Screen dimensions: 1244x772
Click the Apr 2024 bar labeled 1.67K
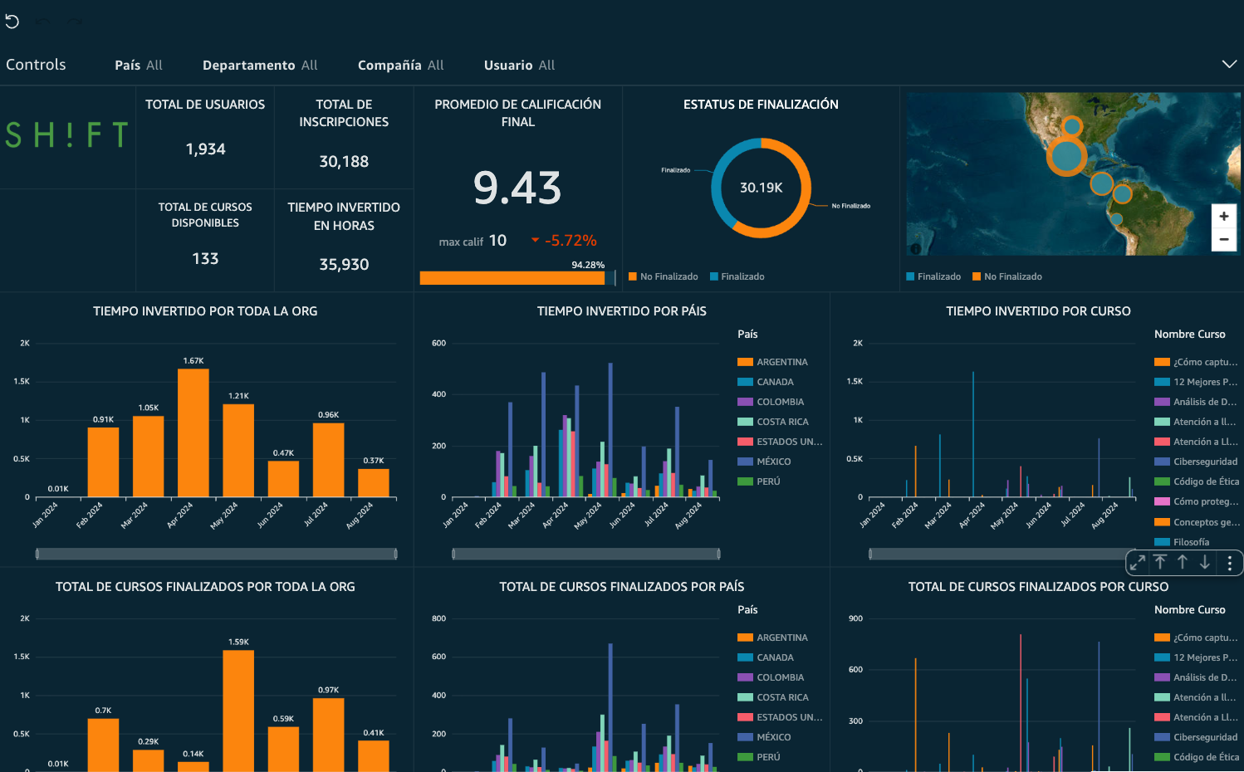[193, 432]
